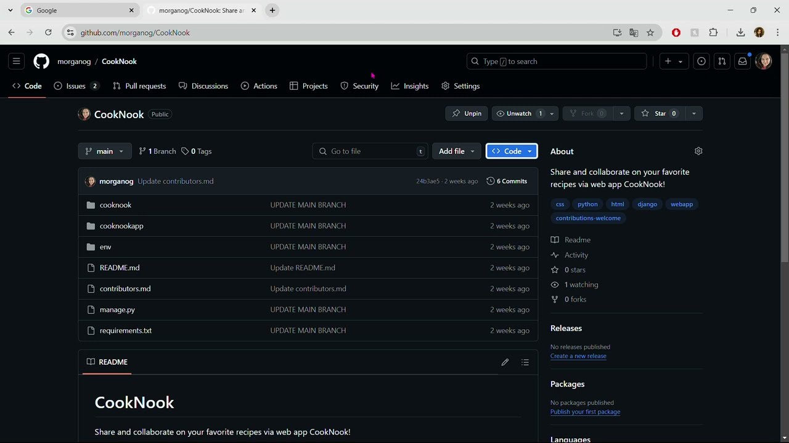Reload the page in Chrome
Screen dimensions: 789x443
(x=48, y=33)
